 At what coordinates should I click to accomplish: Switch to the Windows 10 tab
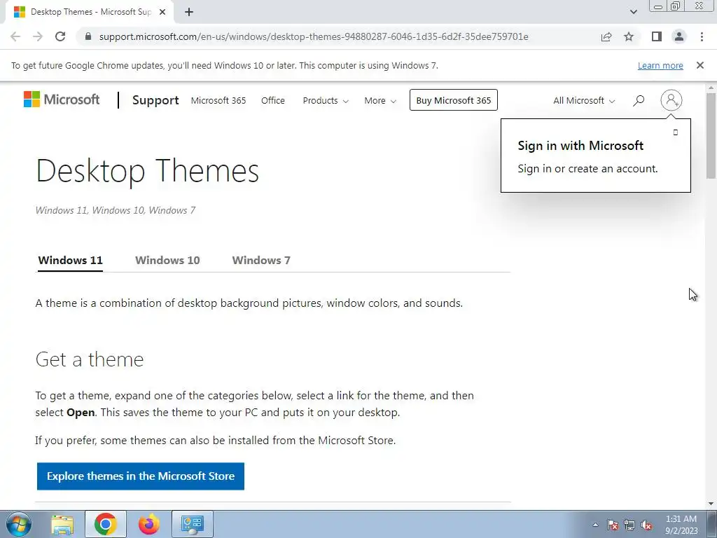point(167,261)
